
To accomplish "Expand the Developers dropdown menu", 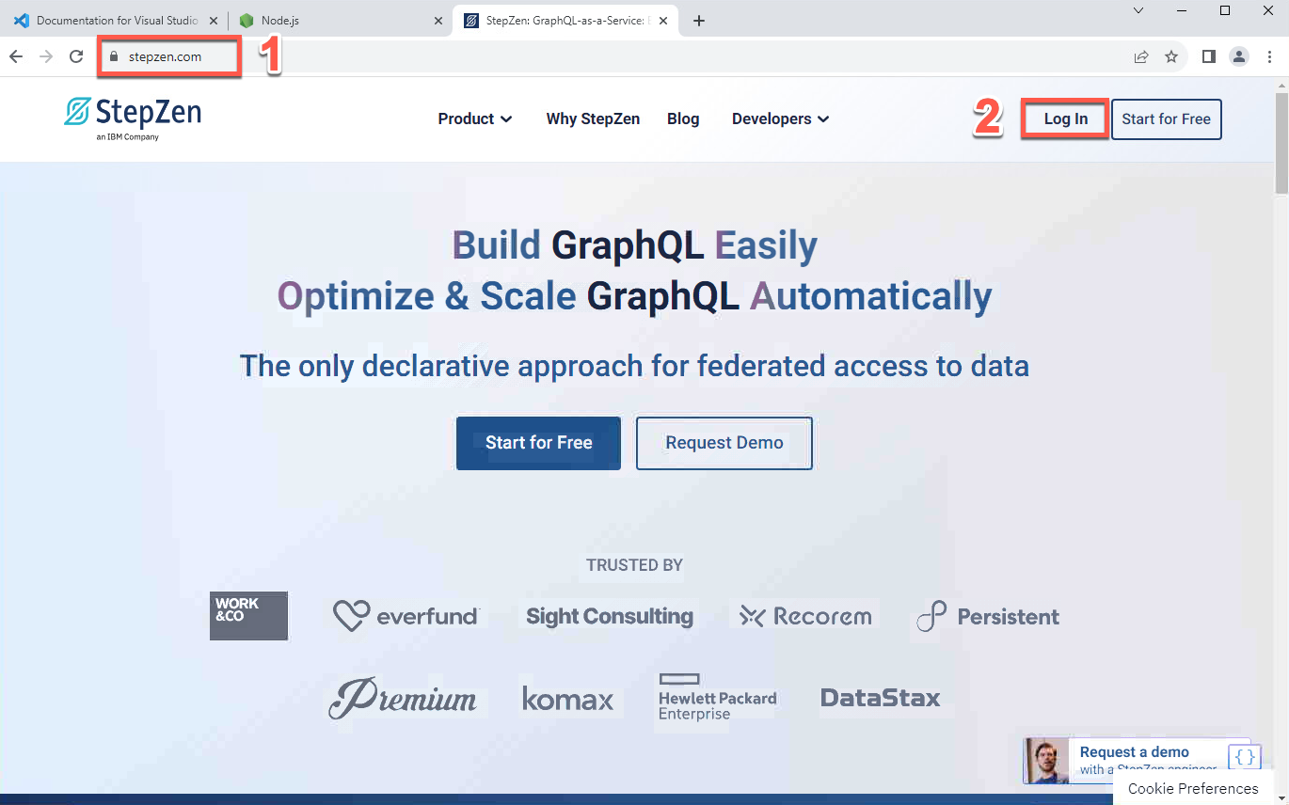I will tap(780, 118).
